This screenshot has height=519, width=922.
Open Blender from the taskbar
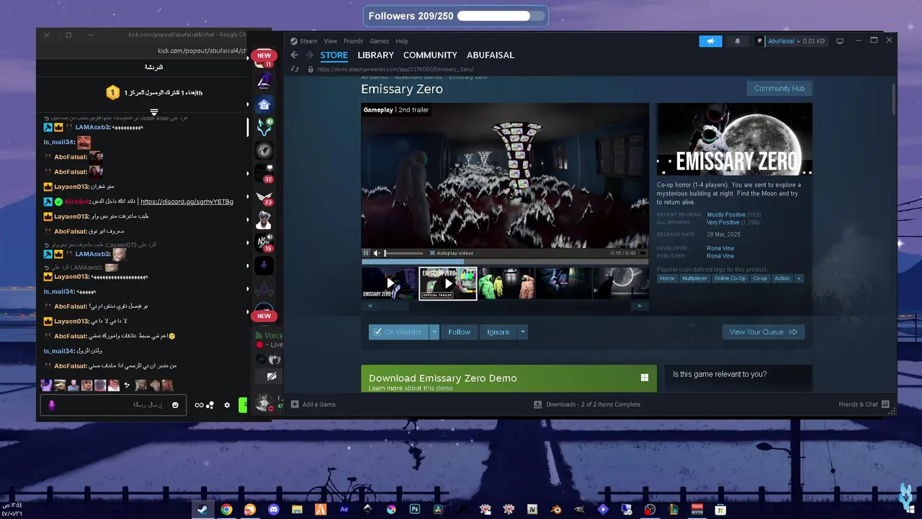coord(556,509)
